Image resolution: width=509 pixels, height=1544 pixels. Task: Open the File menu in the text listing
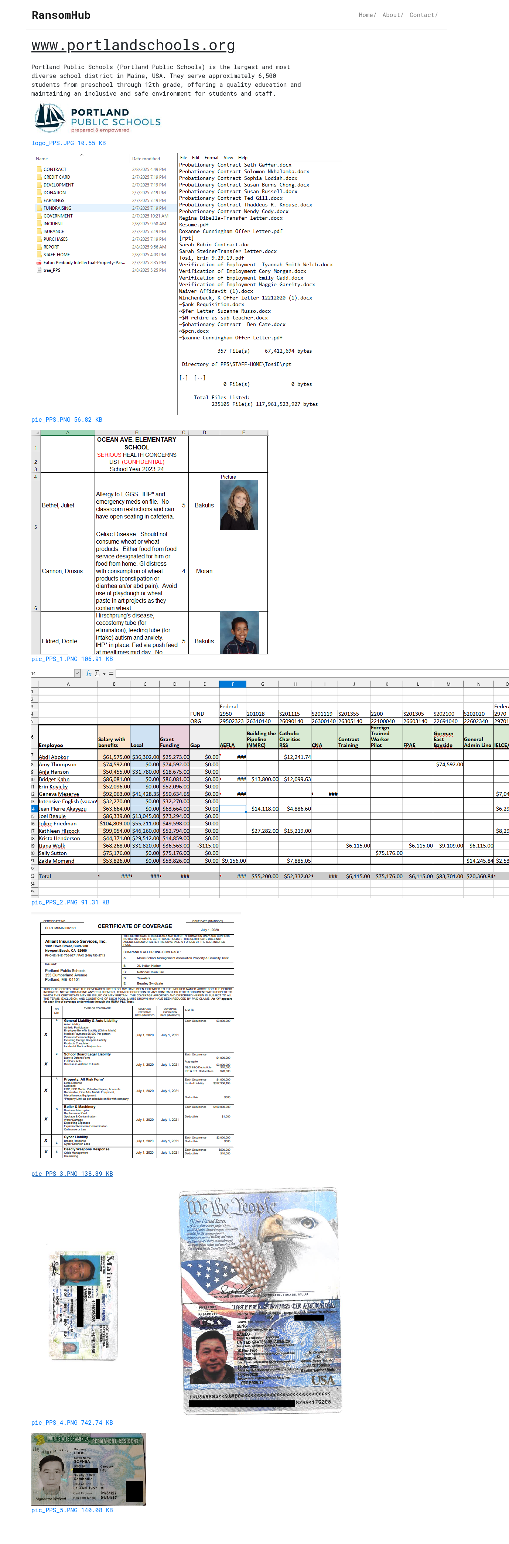point(184,158)
